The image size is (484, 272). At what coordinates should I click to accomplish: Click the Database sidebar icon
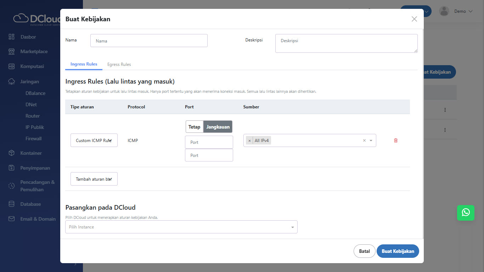[12, 204]
